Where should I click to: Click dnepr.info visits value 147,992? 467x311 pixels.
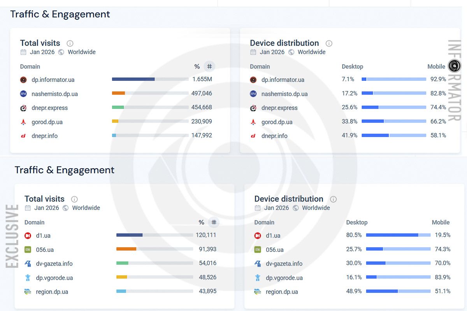point(202,135)
